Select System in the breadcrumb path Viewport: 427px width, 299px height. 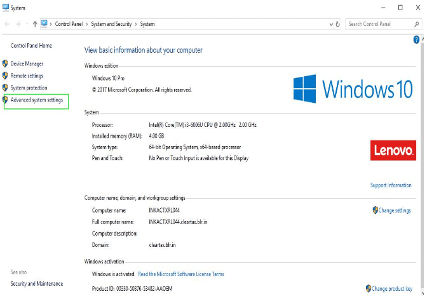[147, 24]
